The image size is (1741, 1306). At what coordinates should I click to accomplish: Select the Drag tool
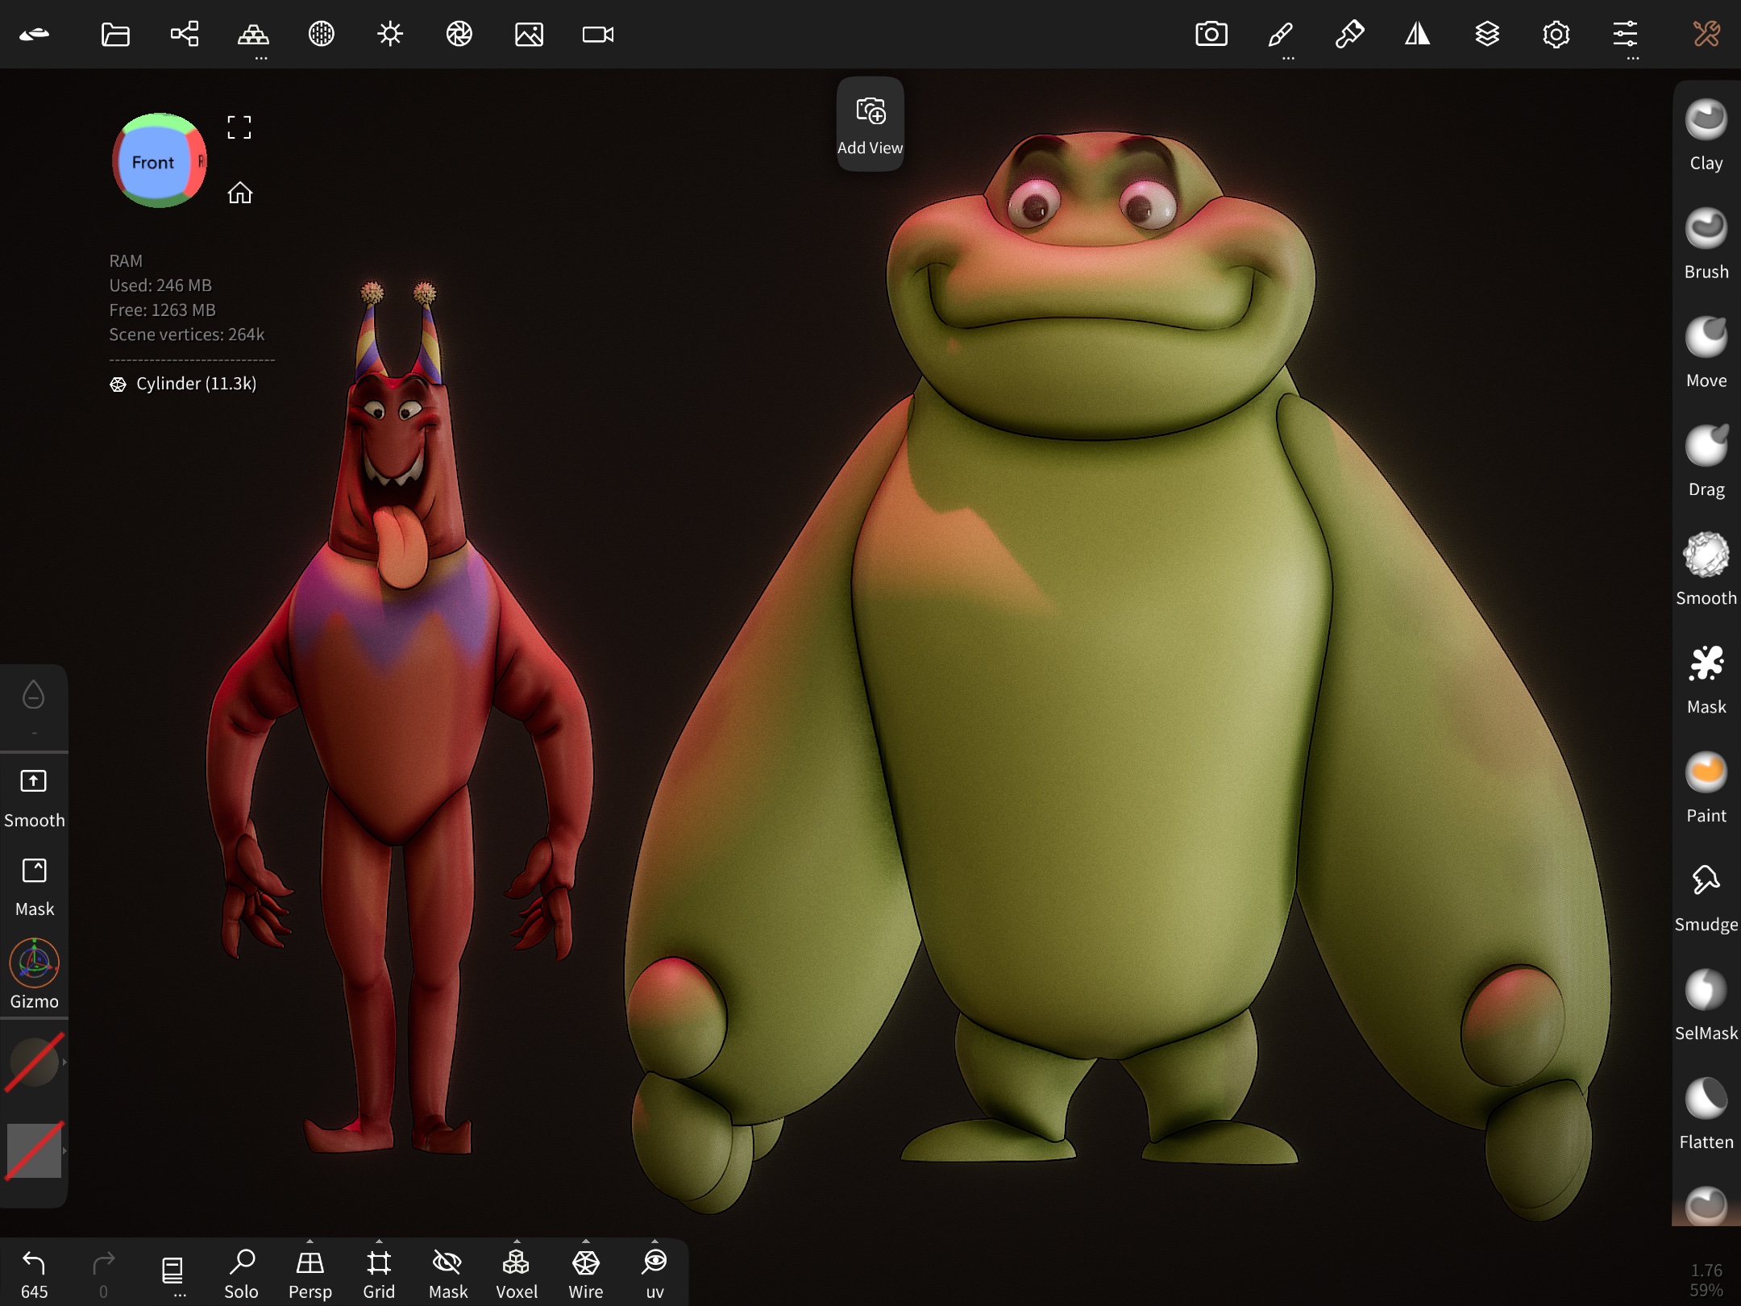[x=1706, y=461]
